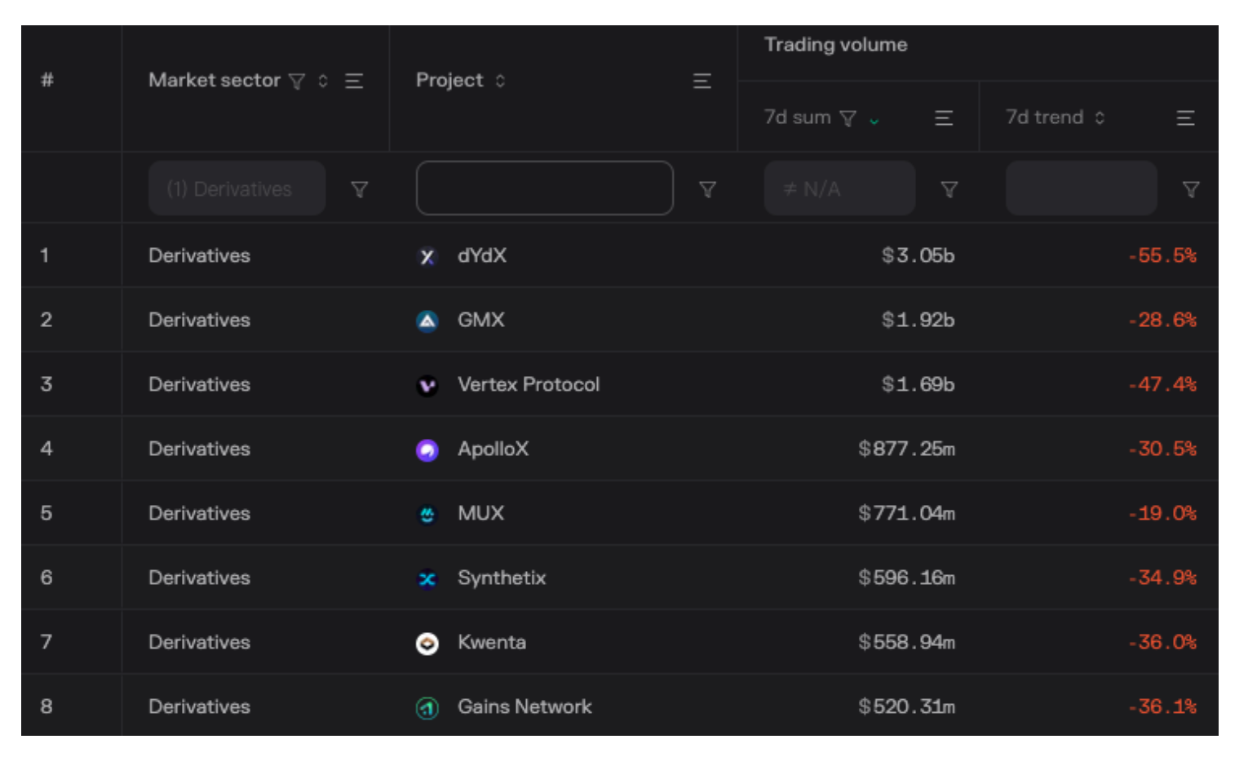
Task: Click the funnel beside the 7d trend filter
Action: tap(1191, 189)
